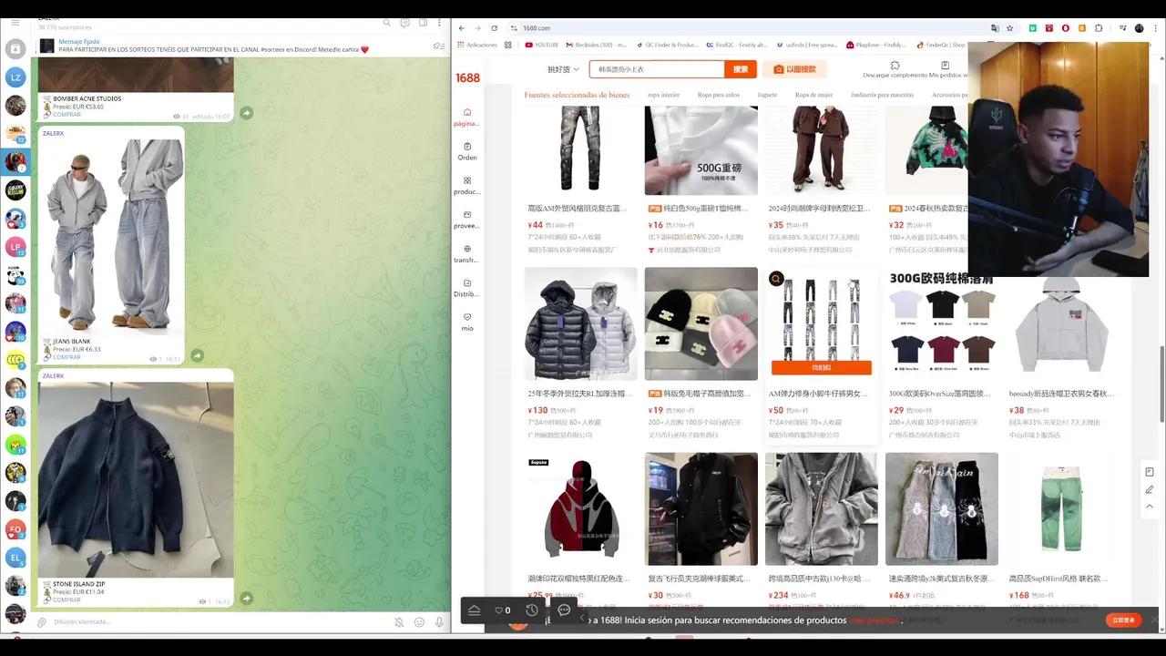Open the green pants ¥168 product
This screenshot has height=656, width=1166.
(1062, 509)
